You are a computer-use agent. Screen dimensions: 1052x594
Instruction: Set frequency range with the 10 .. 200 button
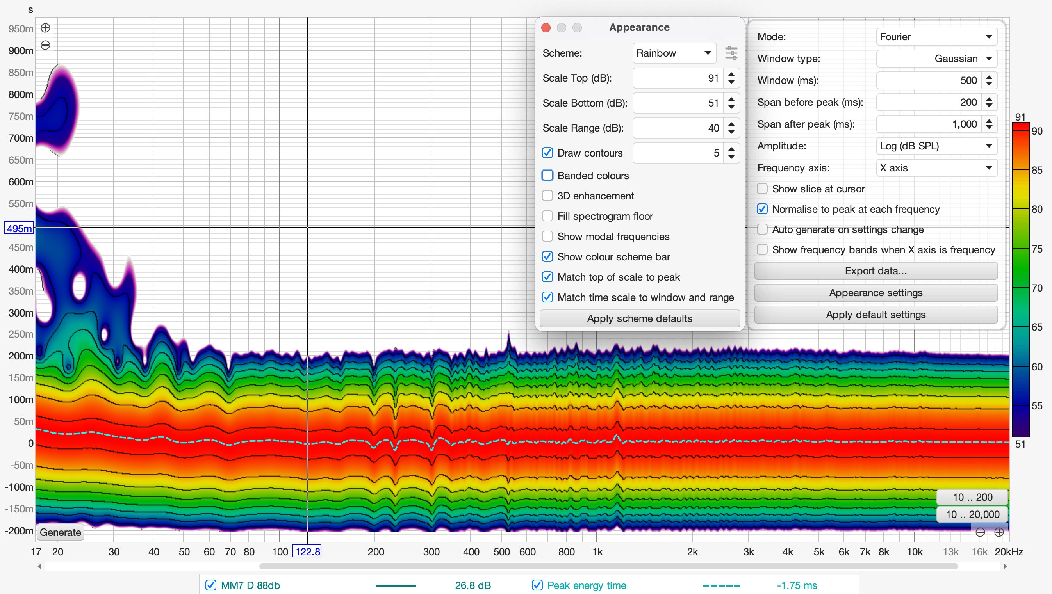tap(972, 497)
